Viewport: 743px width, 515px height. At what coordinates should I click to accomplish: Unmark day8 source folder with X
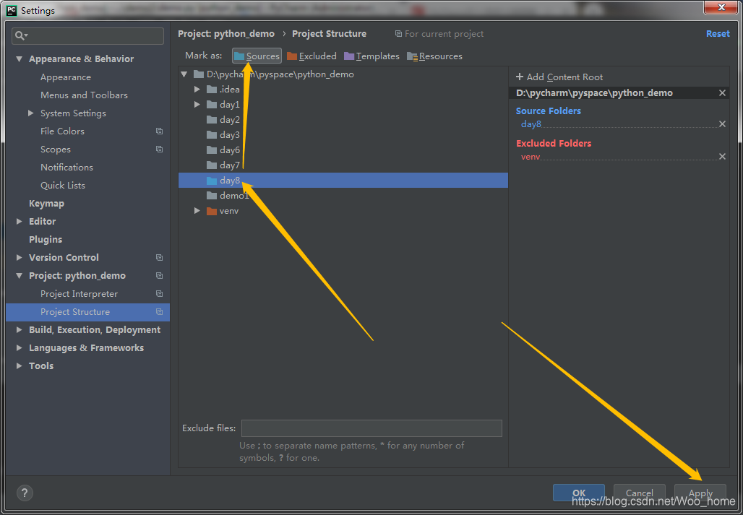tap(722, 124)
